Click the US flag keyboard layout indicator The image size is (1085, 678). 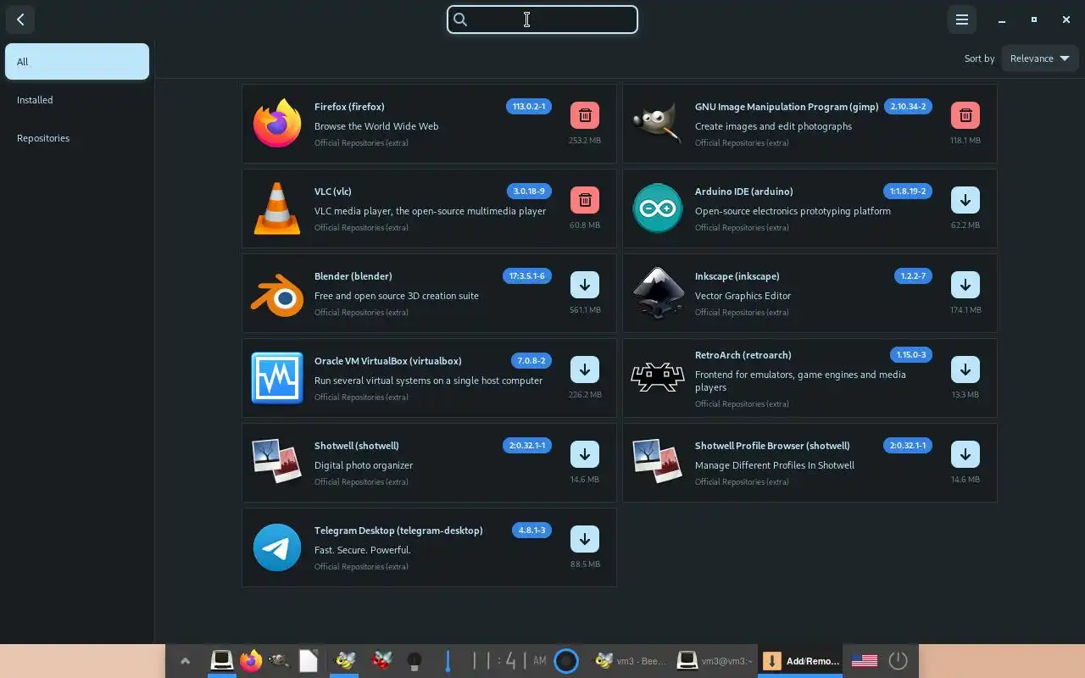coord(864,661)
